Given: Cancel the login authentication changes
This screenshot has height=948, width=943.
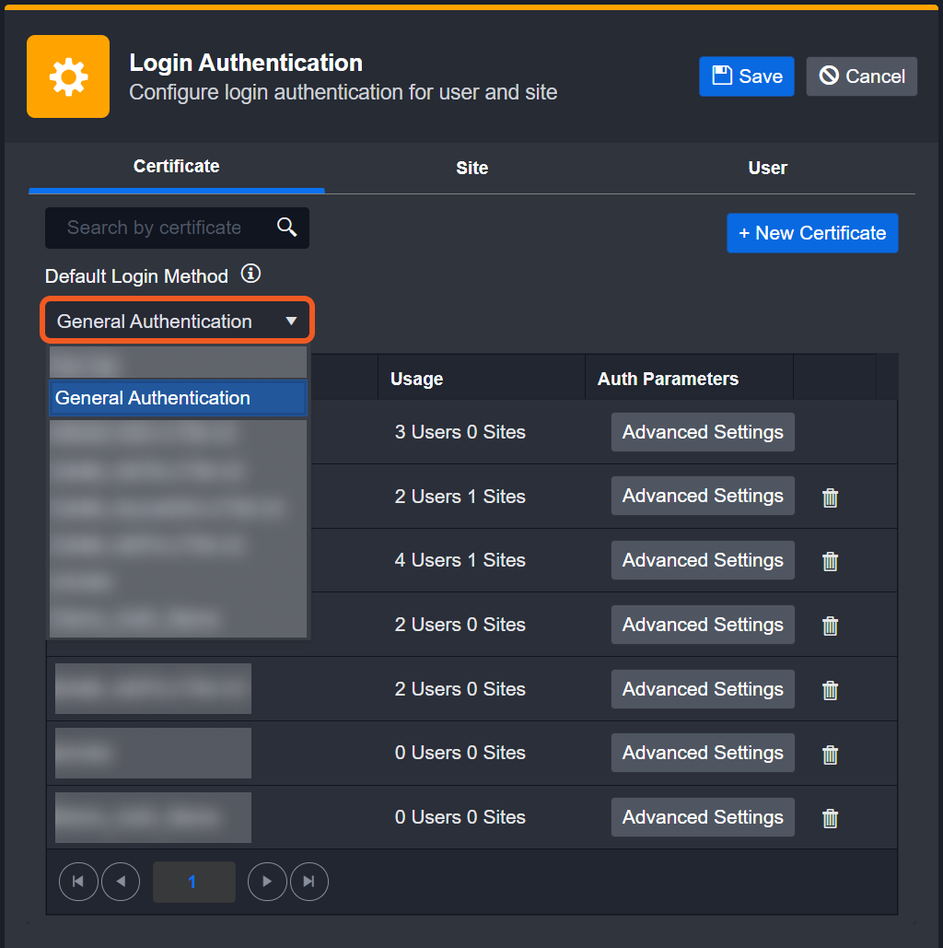Looking at the screenshot, I should (x=861, y=76).
